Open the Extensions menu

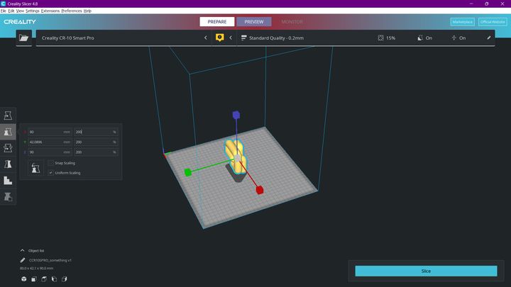50,11
